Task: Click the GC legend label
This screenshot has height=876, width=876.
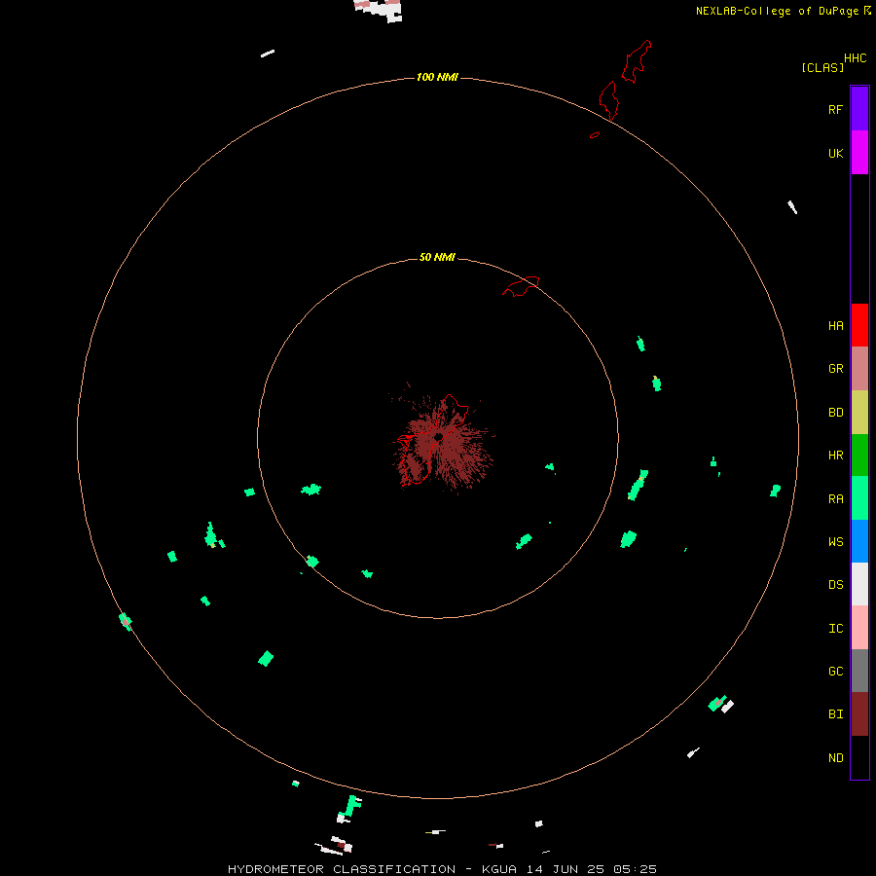Action: click(836, 671)
